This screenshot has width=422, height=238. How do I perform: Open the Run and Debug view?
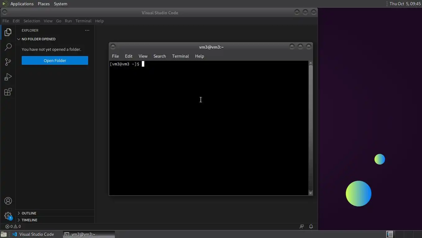pos(8,77)
